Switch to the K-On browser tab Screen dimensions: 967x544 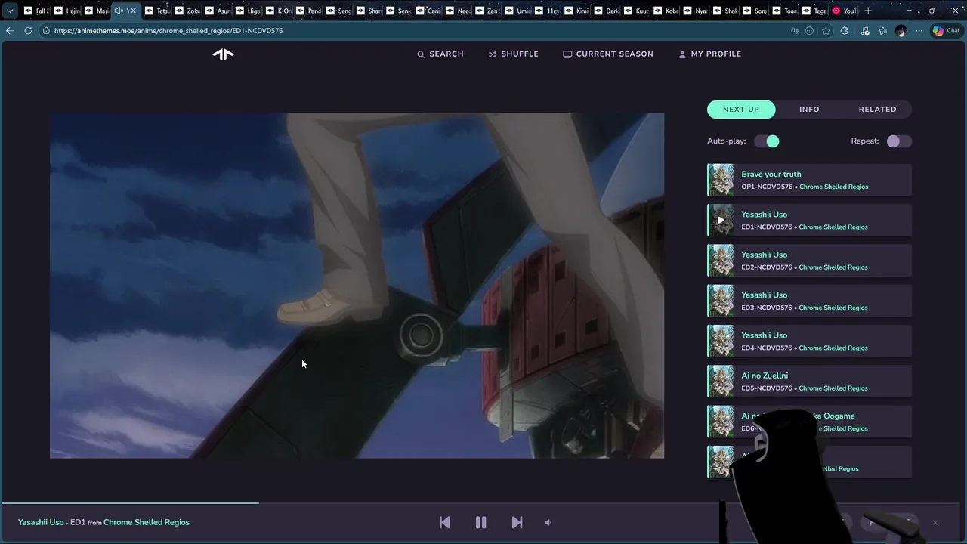tap(278, 11)
